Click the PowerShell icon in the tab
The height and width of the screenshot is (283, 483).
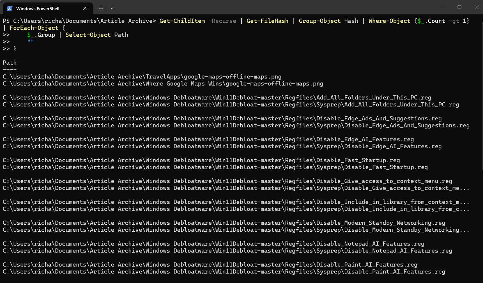click(10, 8)
